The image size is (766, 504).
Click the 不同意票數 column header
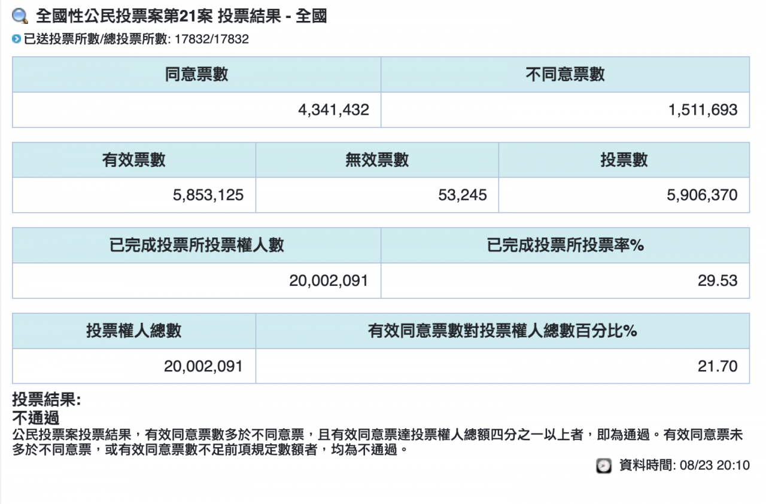tap(565, 75)
